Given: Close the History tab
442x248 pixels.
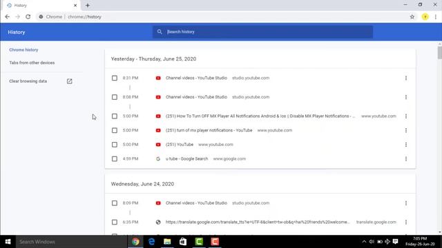Looking at the screenshot, I should pyautogui.click(x=75, y=6).
